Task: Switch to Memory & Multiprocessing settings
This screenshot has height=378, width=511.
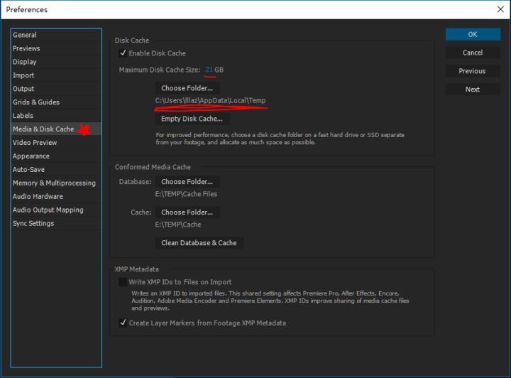Action: click(x=54, y=183)
